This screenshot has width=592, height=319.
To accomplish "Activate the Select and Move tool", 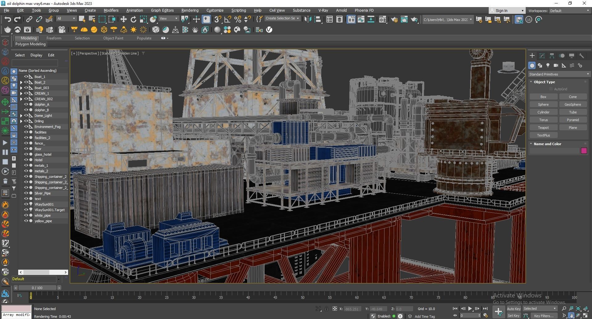I will [124, 19].
